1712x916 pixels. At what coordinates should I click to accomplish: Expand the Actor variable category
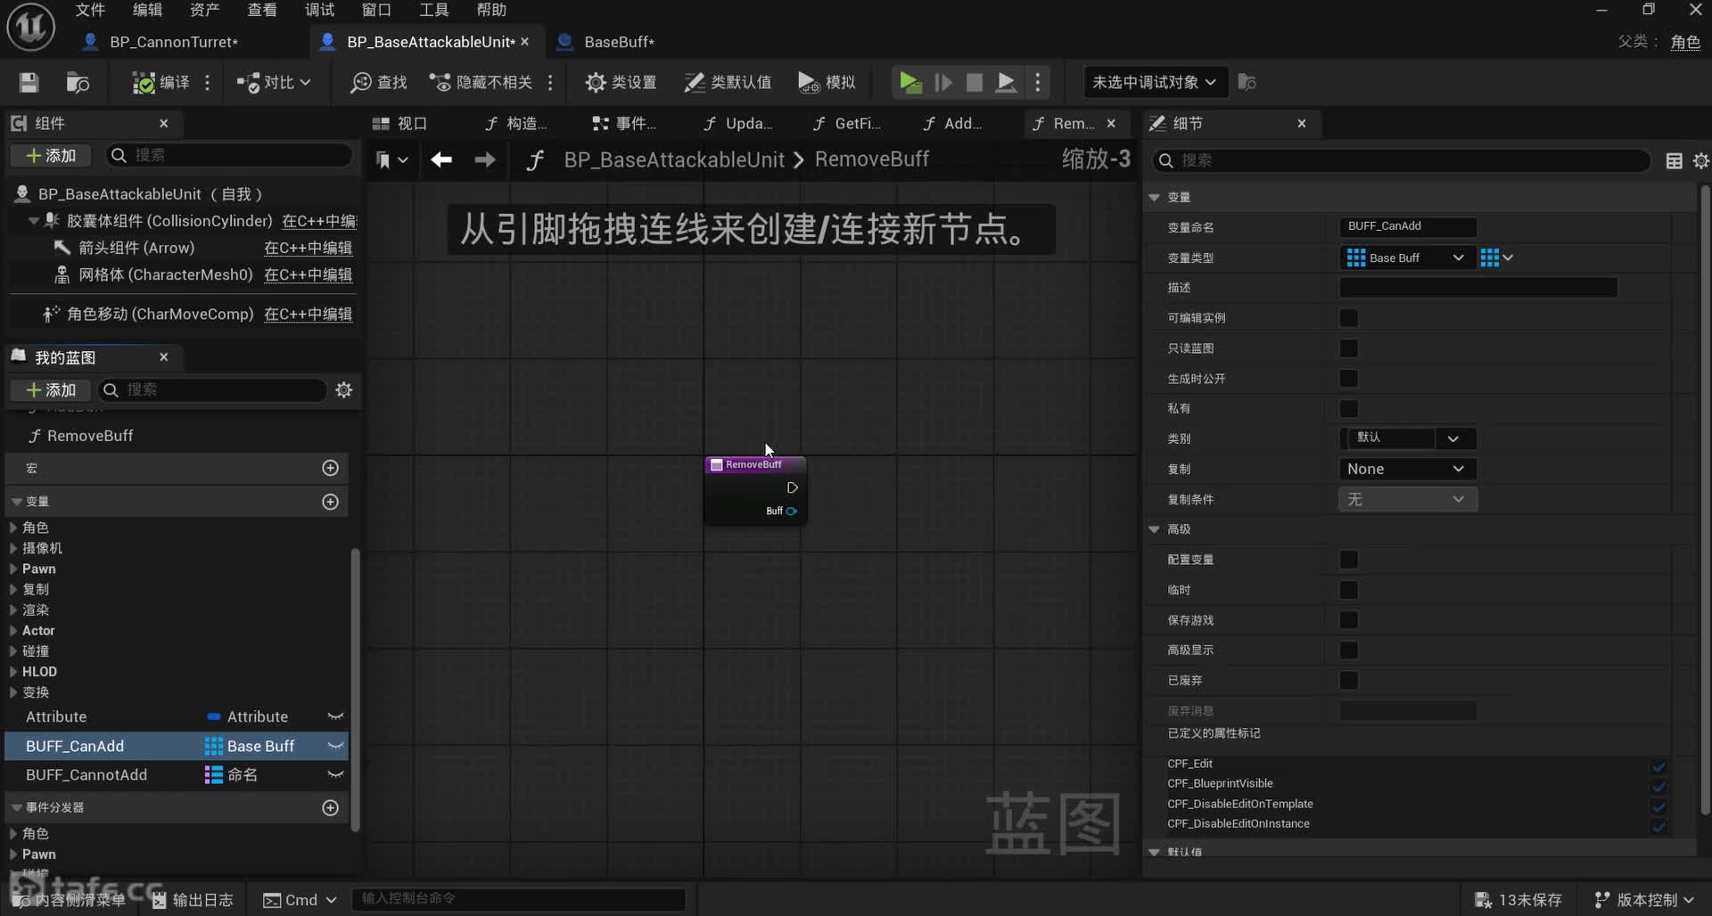[13, 631]
